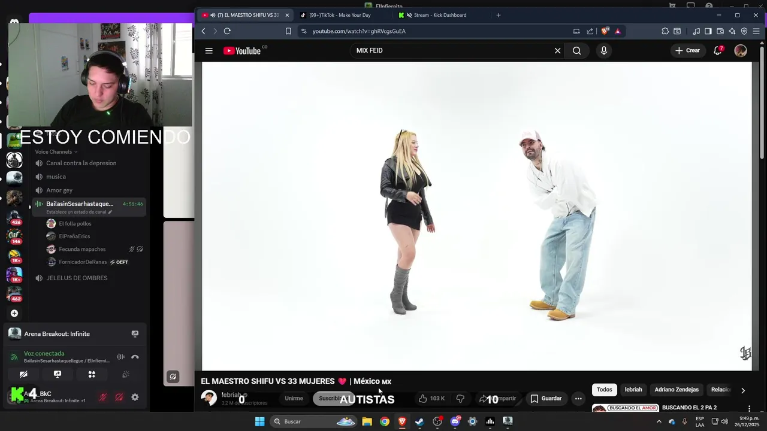Open Discord activities launcher
This screenshot has width=767, height=431.
click(92, 374)
